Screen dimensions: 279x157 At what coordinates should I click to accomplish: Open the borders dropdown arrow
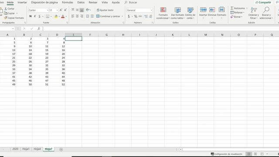tap(51, 17)
